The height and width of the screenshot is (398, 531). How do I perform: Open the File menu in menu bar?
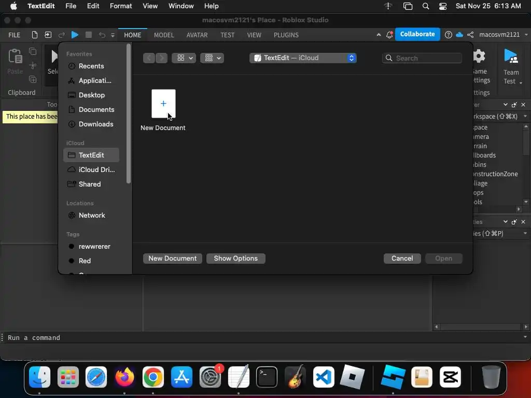71,6
